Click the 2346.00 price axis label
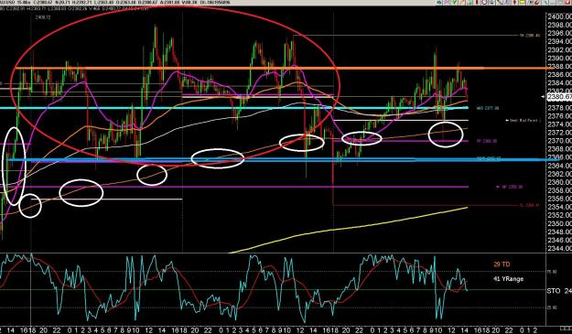The width and height of the screenshot is (572, 334). point(559,240)
